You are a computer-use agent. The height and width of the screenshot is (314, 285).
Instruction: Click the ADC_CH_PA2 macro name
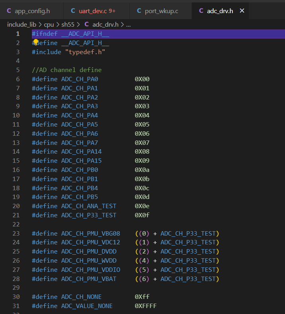[x=80, y=98]
